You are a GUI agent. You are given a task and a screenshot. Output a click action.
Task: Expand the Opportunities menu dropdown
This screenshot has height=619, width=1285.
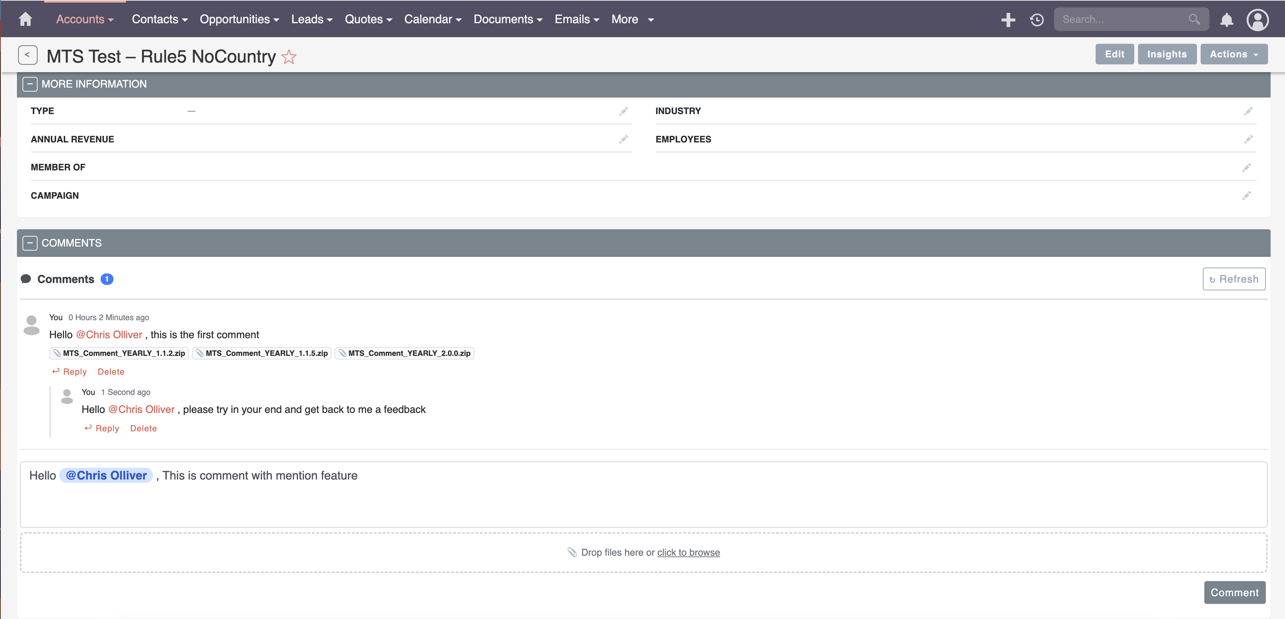(239, 20)
